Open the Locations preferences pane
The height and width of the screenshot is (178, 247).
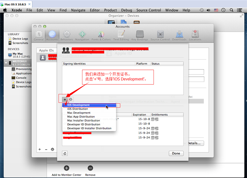pyautogui.click(x=195, y=36)
